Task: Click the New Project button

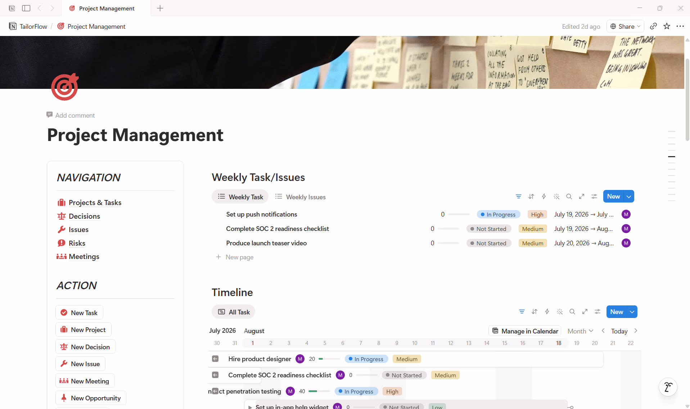Action: click(84, 330)
